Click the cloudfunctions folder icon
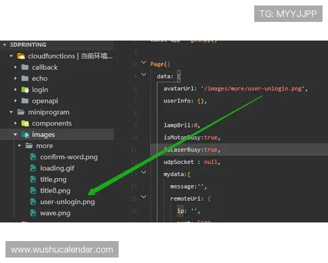This screenshot has height=263, width=328. pos(21,56)
